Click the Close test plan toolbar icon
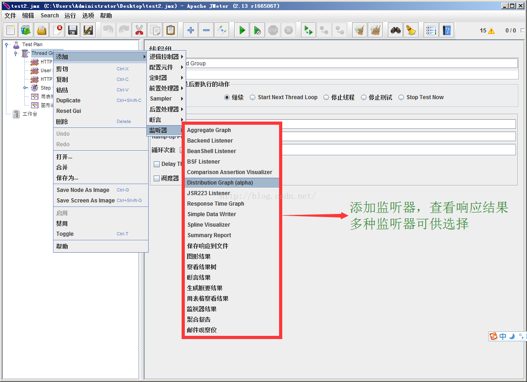The image size is (527, 382). 57,30
